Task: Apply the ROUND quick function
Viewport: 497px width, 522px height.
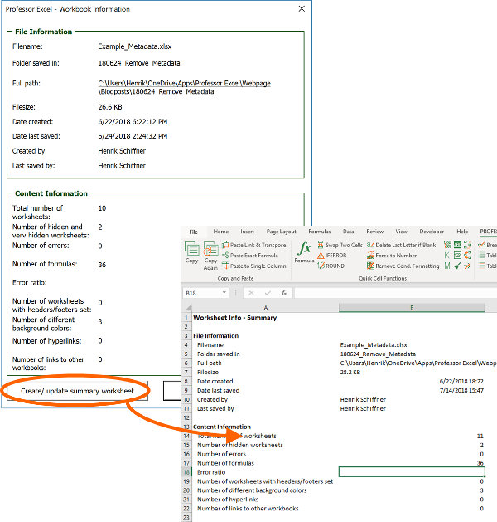Action: (x=331, y=266)
